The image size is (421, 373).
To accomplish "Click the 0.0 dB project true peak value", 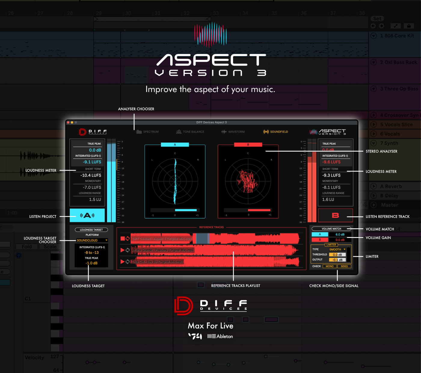I will 95,150.
